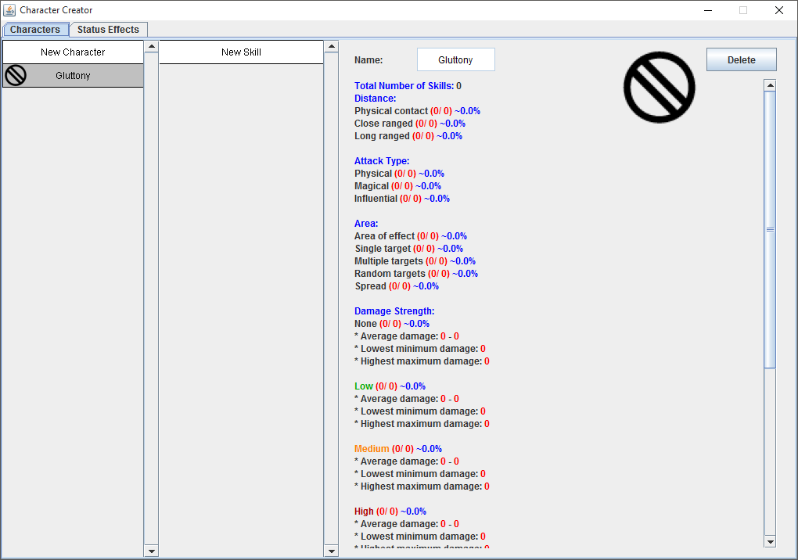Delete the Gluttony character
798x560 pixels.
coord(741,59)
